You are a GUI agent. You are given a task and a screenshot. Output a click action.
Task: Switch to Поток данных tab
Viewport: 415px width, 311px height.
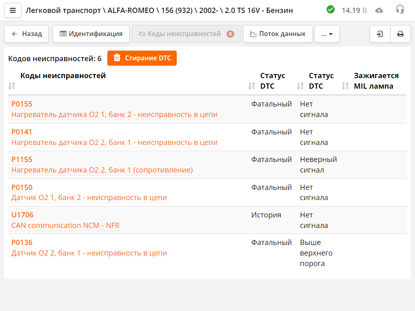click(278, 34)
